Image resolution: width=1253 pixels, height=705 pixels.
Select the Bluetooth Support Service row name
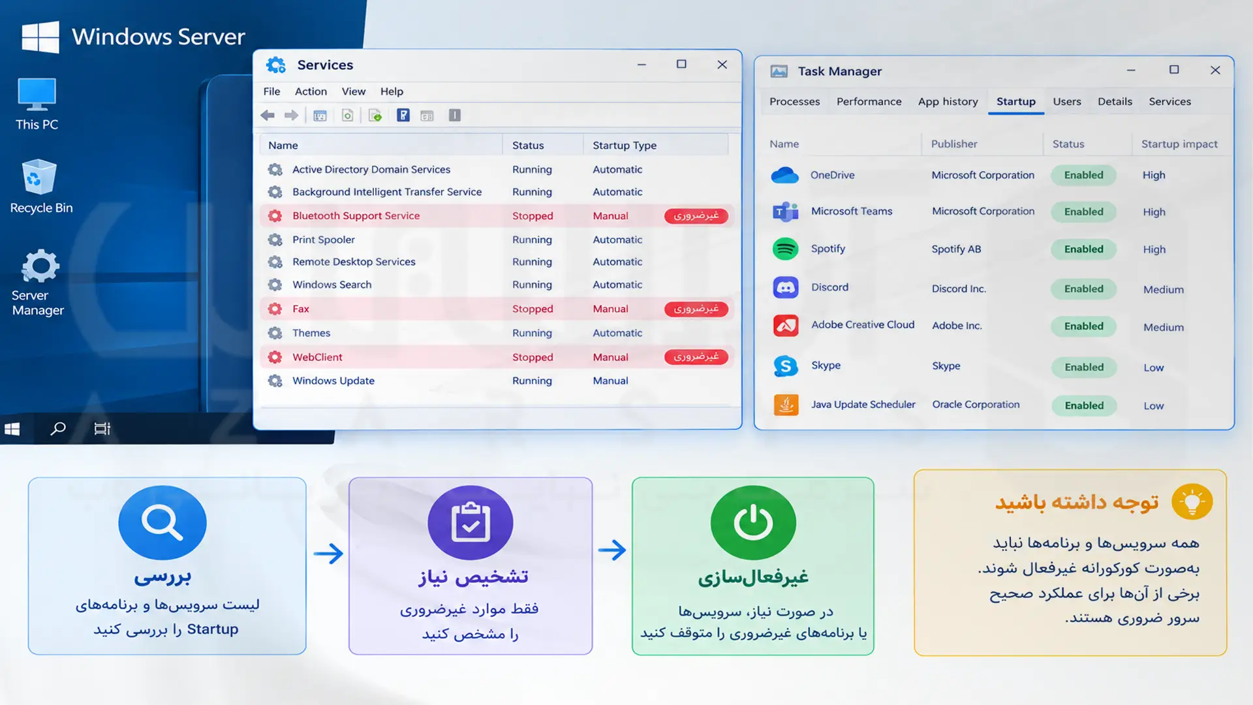(356, 216)
